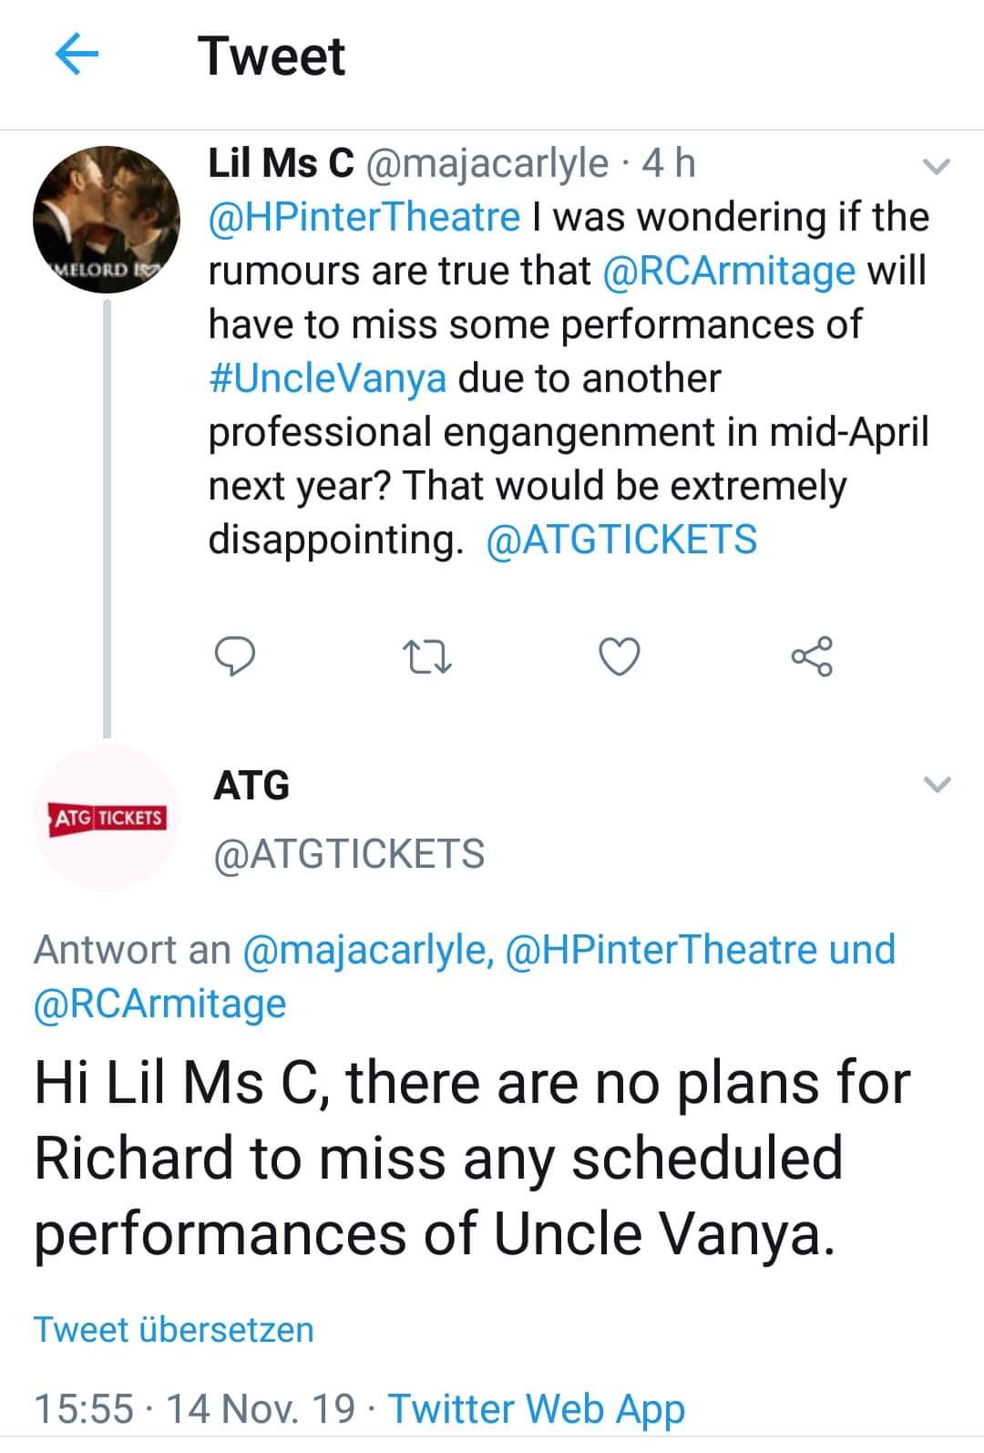This screenshot has height=1453, width=984.
Task: Open the ATG display name profile
Action: [251, 785]
